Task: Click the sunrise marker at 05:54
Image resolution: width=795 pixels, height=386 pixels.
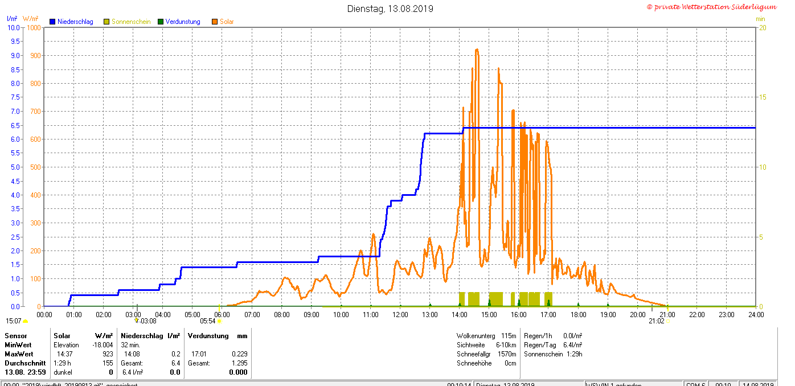Action: click(x=219, y=321)
